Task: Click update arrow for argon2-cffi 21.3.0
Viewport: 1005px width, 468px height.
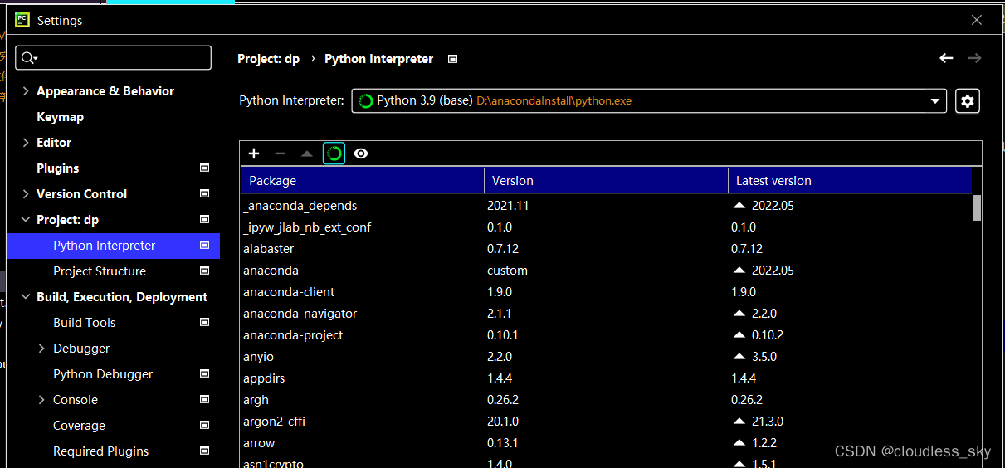Action: [x=739, y=422]
